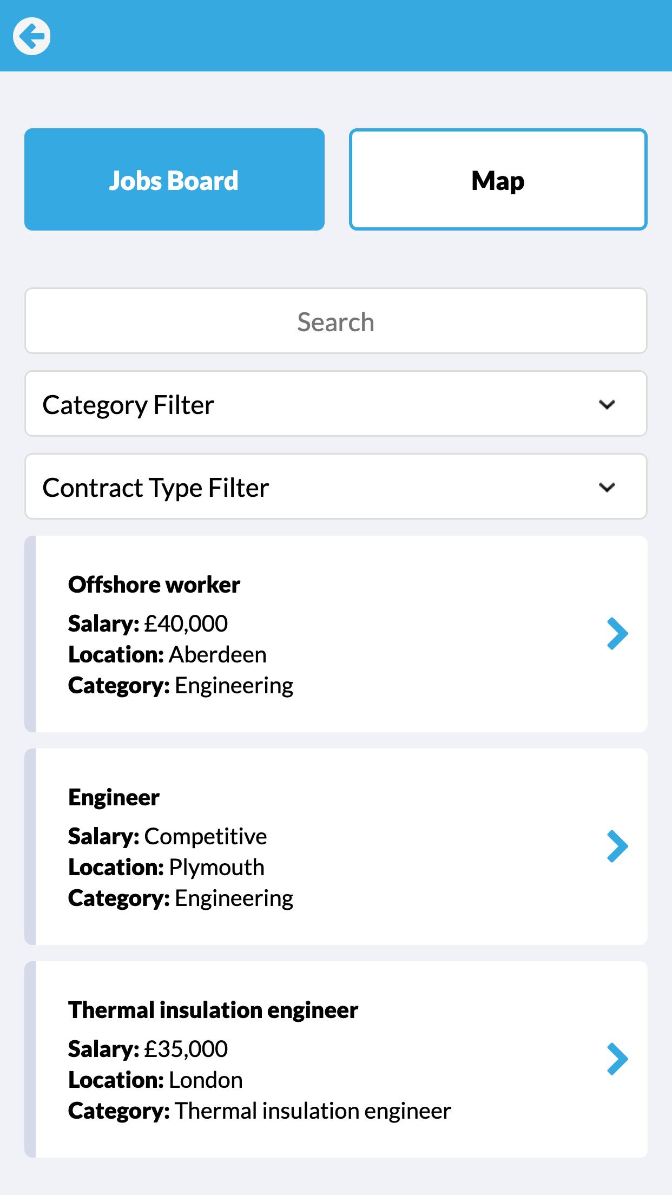Open the Category Filter dropdown
The width and height of the screenshot is (672, 1195).
(x=336, y=404)
